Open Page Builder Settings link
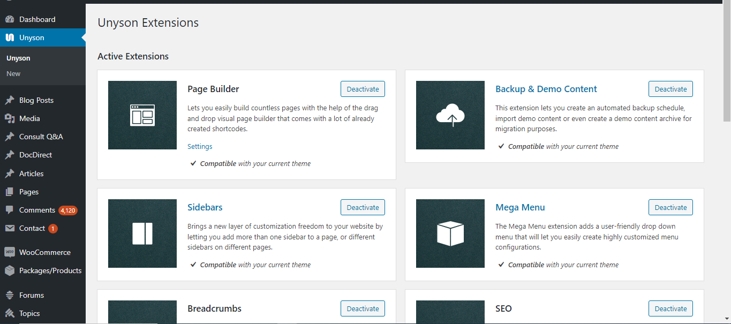The width and height of the screenshot is (731, 324). (200, 146)
